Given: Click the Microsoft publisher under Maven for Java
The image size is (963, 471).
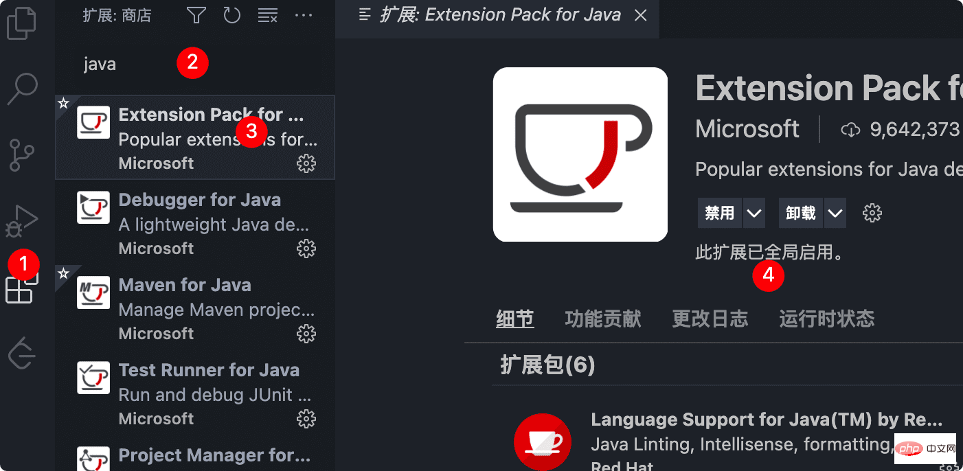Looking at the screenshot, I should click(156, 334).
